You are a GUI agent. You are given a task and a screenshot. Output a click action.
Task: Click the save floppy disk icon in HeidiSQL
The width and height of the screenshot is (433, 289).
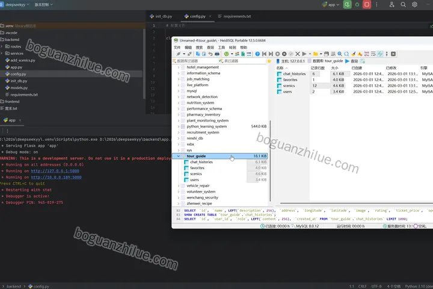[327, 54]
